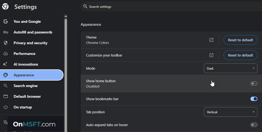Screen dimensions: 262x132
Task: Click the Google G icon in sidebar
Action: pos(5,21)
